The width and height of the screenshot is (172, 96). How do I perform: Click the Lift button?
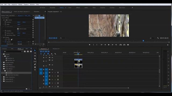(x=121, y=45)
